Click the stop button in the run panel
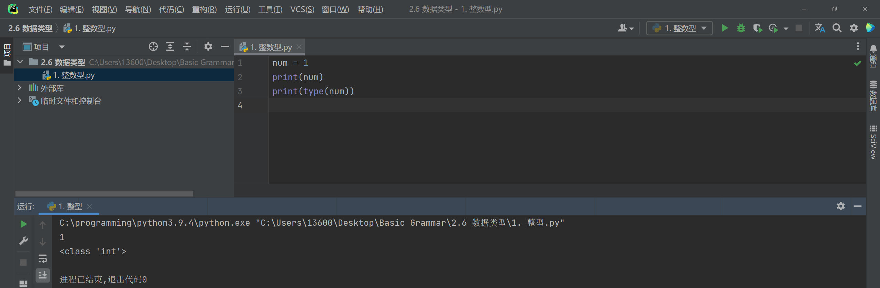The width and height of the screenshot is (880, 288). 23,263
